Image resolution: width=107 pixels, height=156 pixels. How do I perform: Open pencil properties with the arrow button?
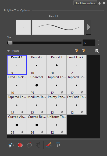pyautogui.click(x=88, y=27)
